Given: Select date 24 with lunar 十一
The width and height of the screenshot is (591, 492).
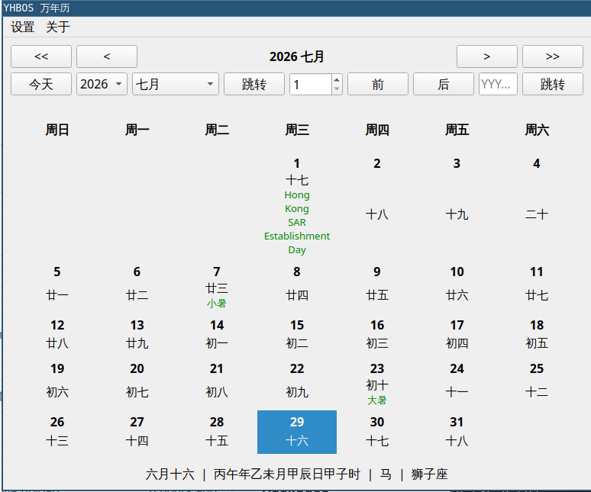Looking at the screenshot, I should click(457, 384).
